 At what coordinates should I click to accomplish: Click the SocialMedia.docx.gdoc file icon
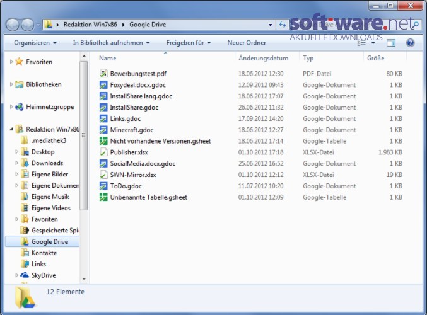tap(103, 163)
